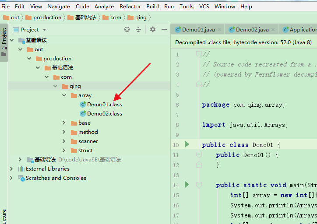Image resolution: width=317 pixels, height=224 pixels.
Task: Open the Tools menu
Action: click(187, 7)
